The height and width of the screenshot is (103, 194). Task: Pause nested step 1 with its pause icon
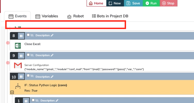click(26, 101)
